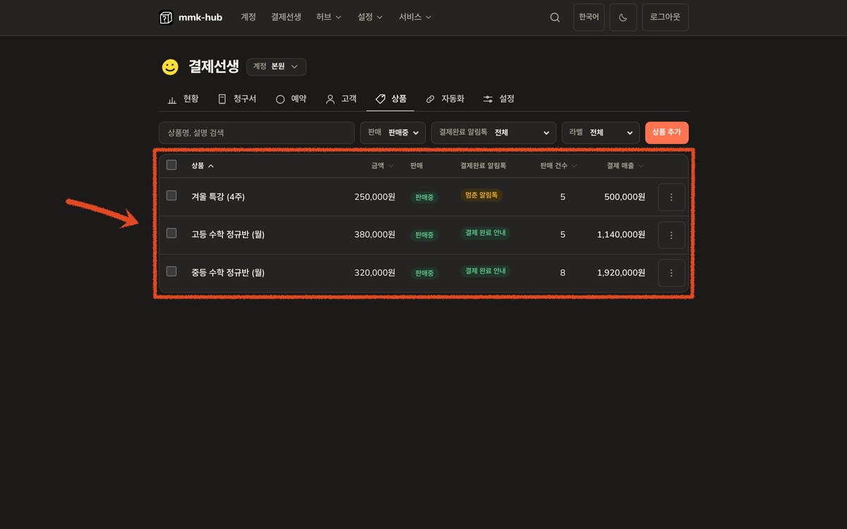Click the 판매중 badge in 중등 수학 row
Screen dimensions: 847x529
pos(424,273)
